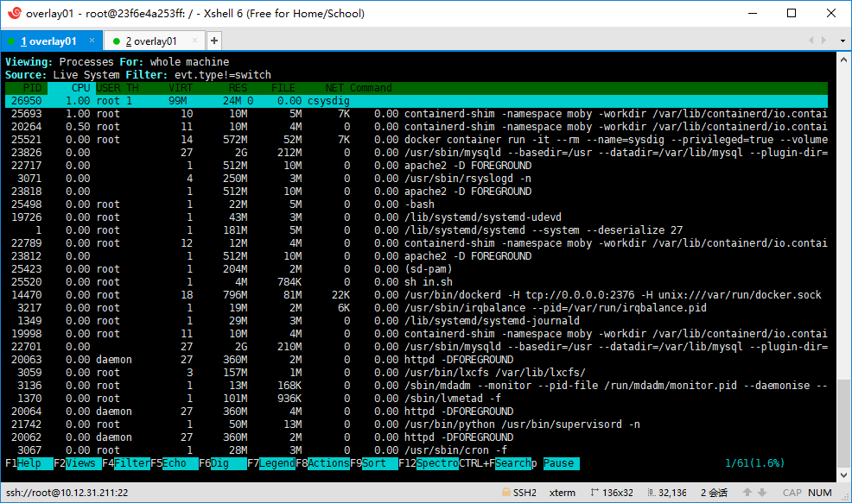Select process 1370 lvmetad row

point(416,399)
